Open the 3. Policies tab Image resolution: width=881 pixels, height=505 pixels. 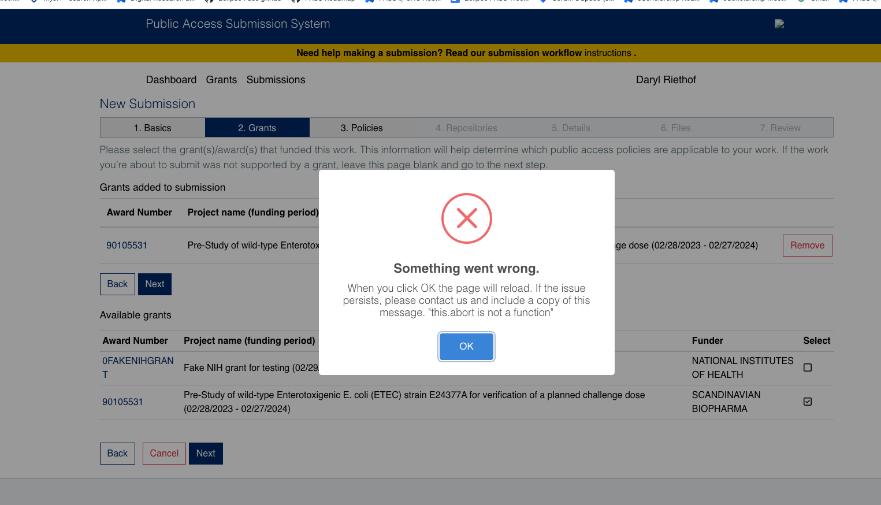pos(361,127)
